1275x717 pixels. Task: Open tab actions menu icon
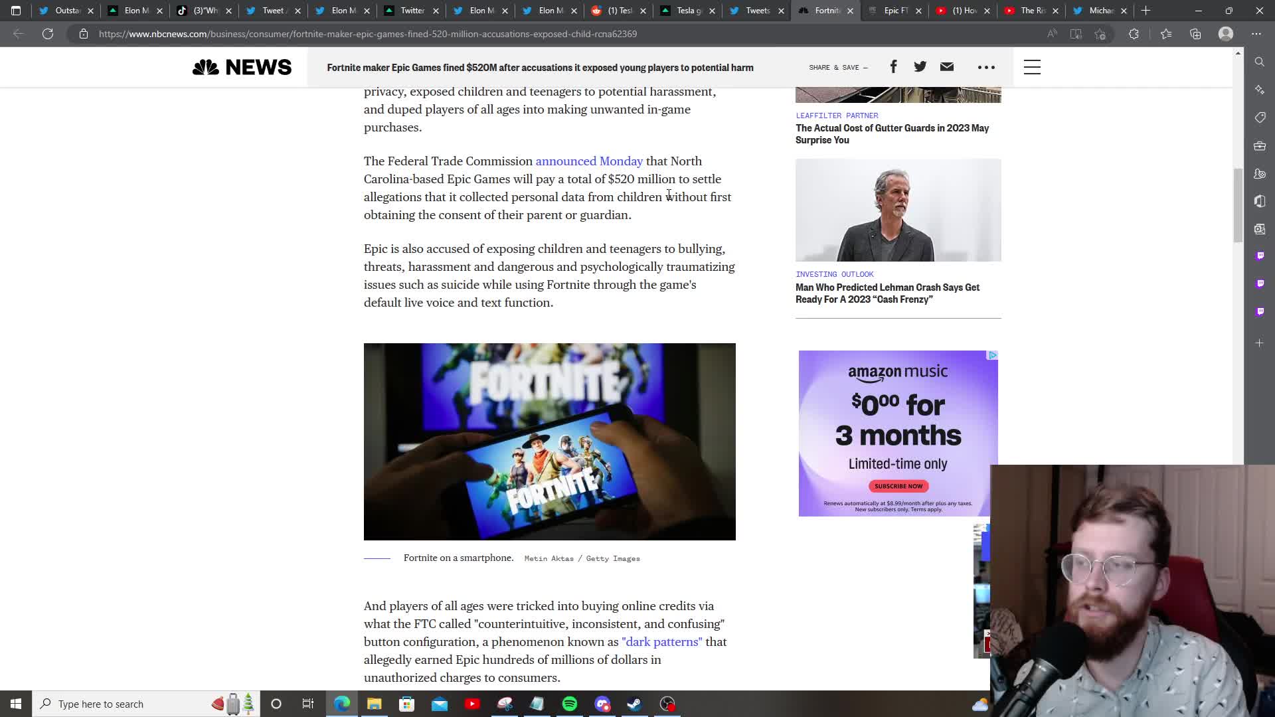16,11
